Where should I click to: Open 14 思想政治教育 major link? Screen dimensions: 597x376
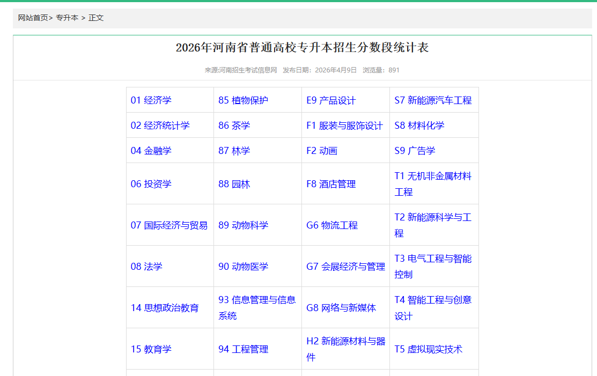pyautogui.click(x=164, y=307)
